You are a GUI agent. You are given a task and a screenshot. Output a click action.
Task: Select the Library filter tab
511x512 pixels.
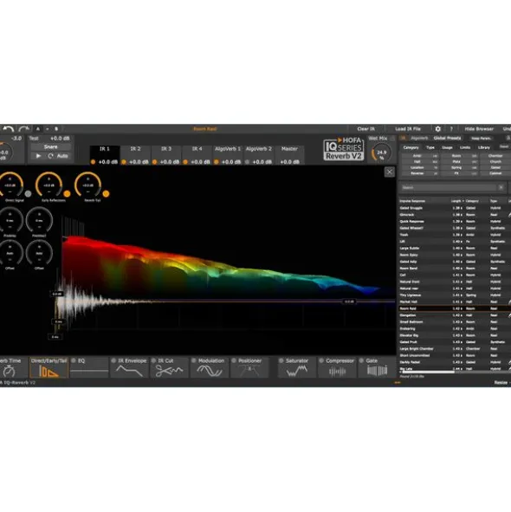click(x=484, y=147)
